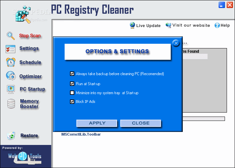The height and width of the screenshot is (168, 235).
Task: Click the PC Registry Cleaner logo icon
Action: (23, 14)
